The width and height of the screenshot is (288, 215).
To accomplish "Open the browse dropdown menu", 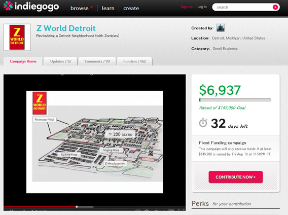I will pos(81,8).
